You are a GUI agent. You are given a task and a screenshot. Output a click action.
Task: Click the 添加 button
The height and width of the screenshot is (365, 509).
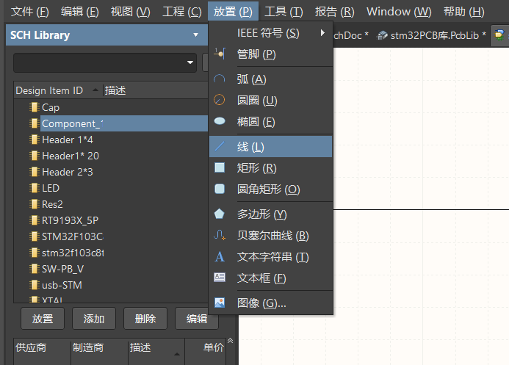click(94, 319)
